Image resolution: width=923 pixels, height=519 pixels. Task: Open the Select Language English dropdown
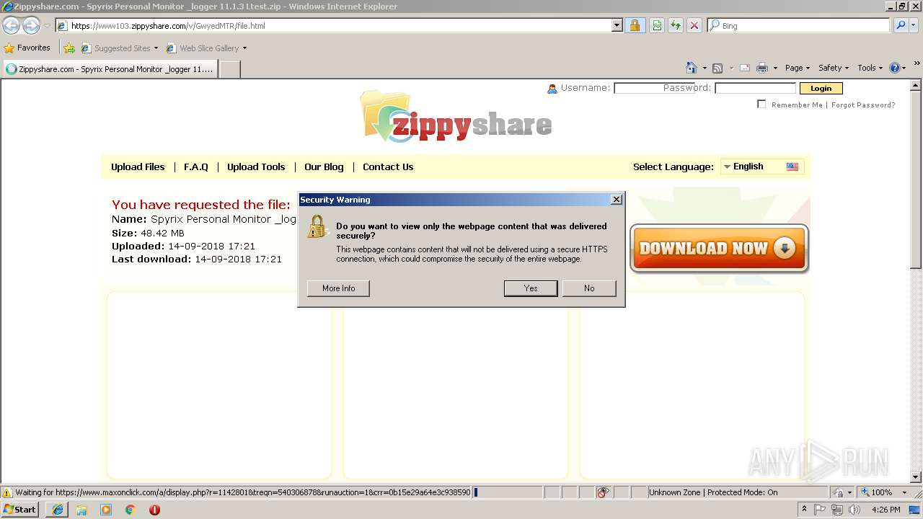tap(761, 167)
